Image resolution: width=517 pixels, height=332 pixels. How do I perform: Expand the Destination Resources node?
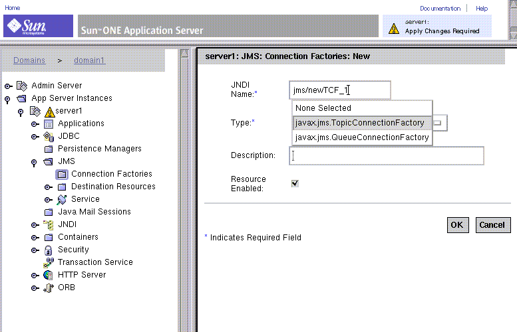(x=48, y=187)
